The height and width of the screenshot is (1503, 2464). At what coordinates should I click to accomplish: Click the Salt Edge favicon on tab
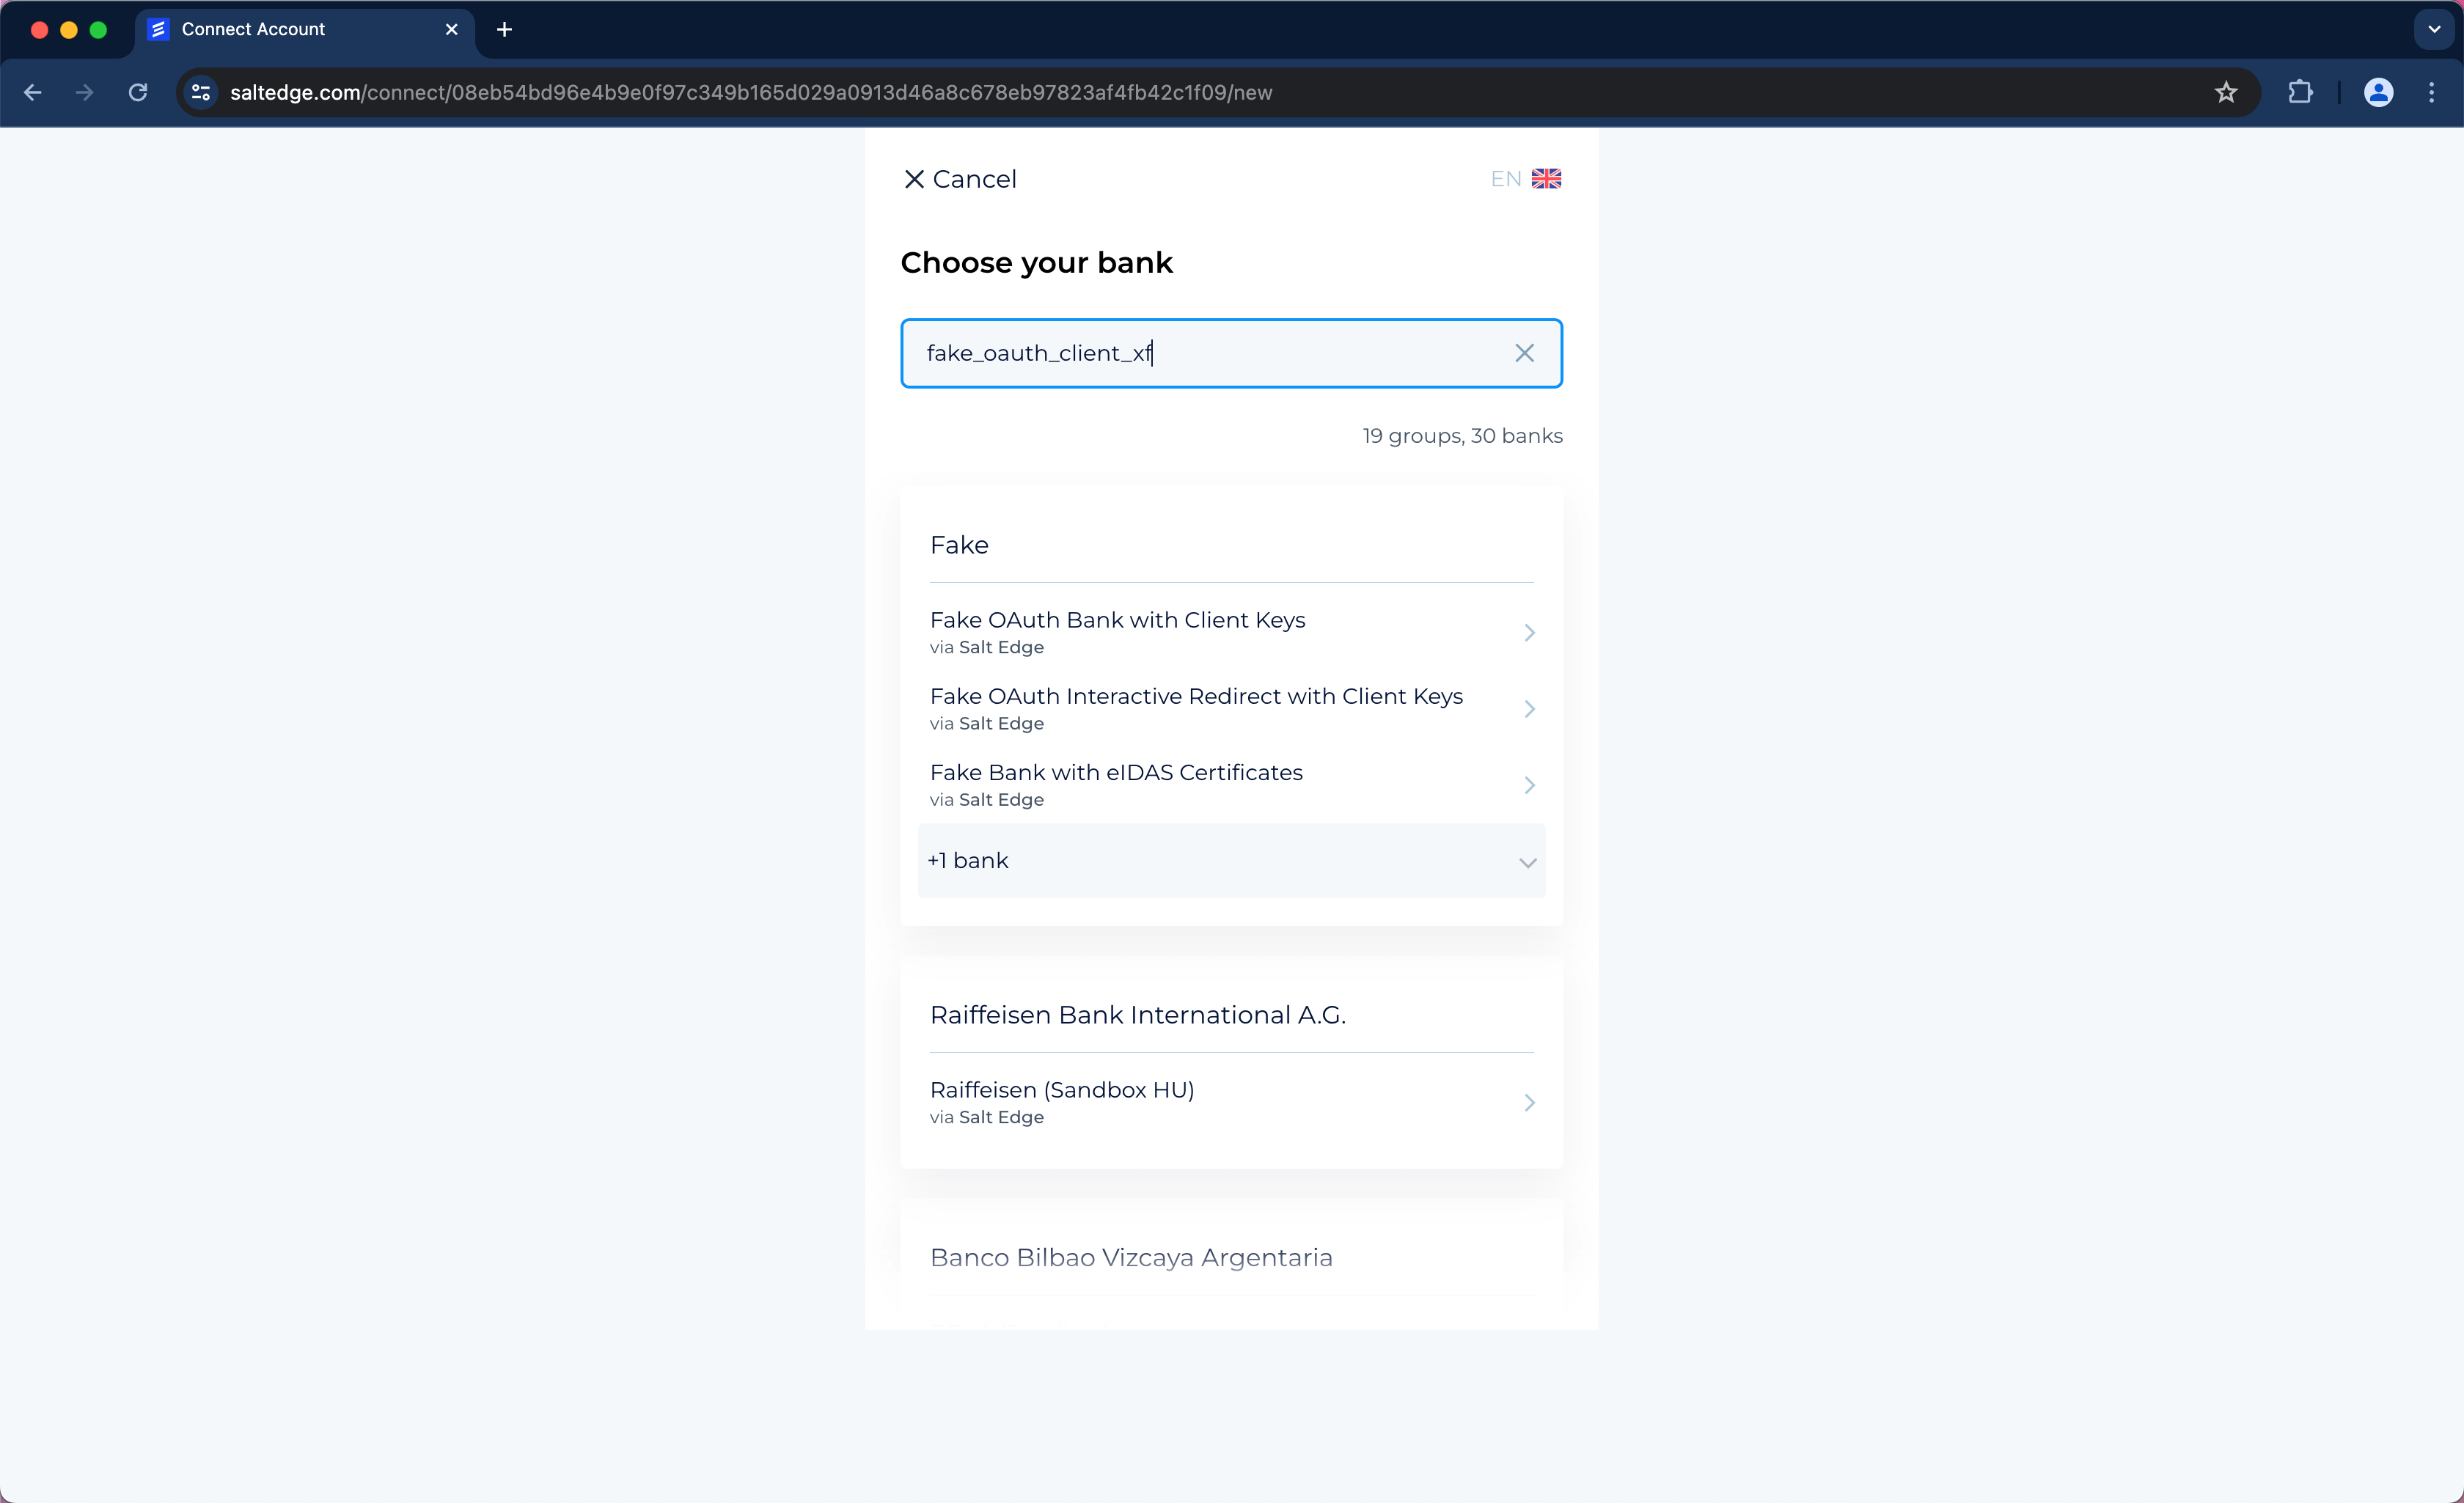[158, 29]
